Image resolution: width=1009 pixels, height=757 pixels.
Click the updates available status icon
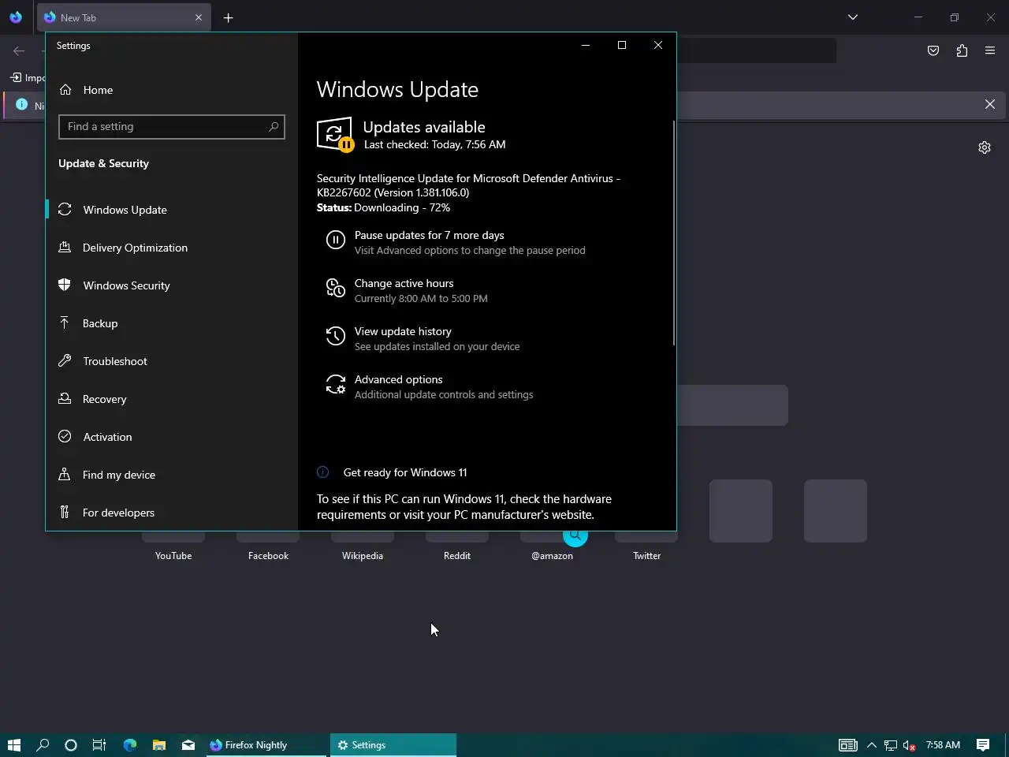click(x=334, y=134)
